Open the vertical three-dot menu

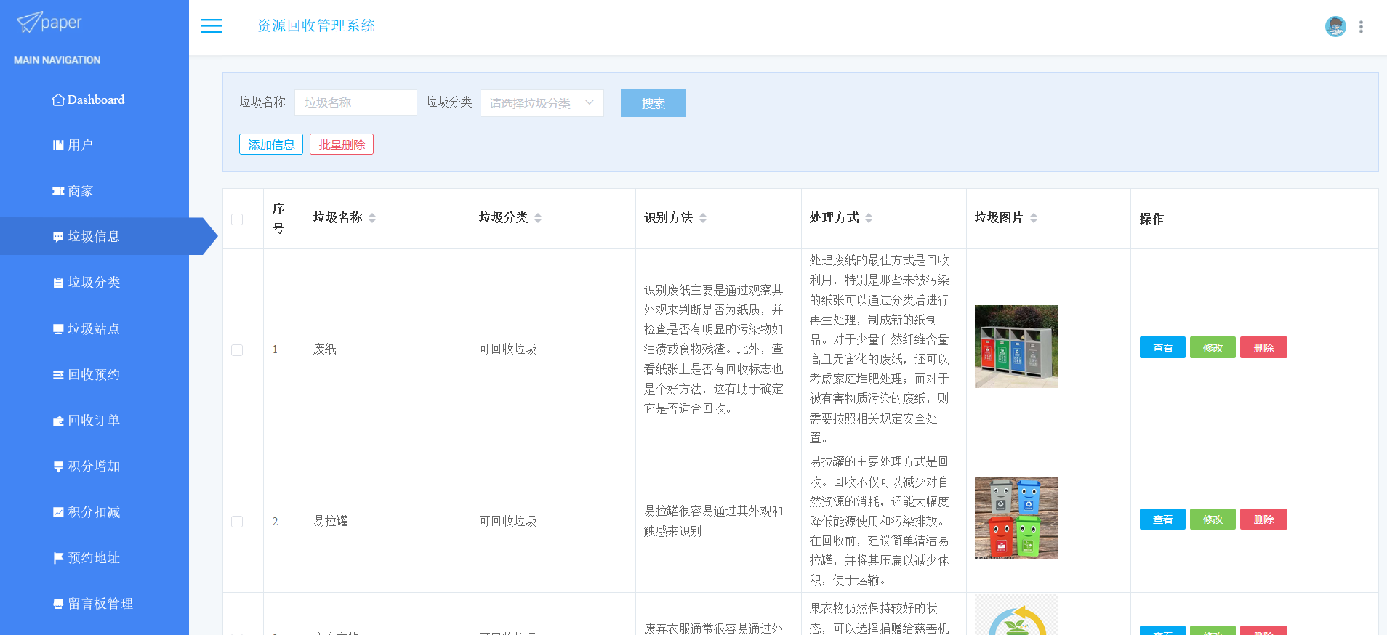(1361, 26)
